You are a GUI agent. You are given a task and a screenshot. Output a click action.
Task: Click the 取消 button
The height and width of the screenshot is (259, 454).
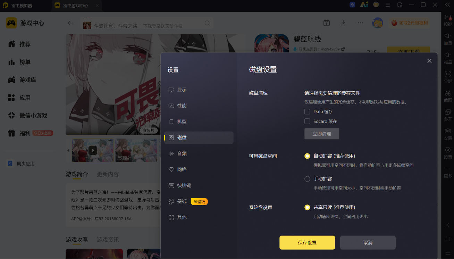click(368, 243)
